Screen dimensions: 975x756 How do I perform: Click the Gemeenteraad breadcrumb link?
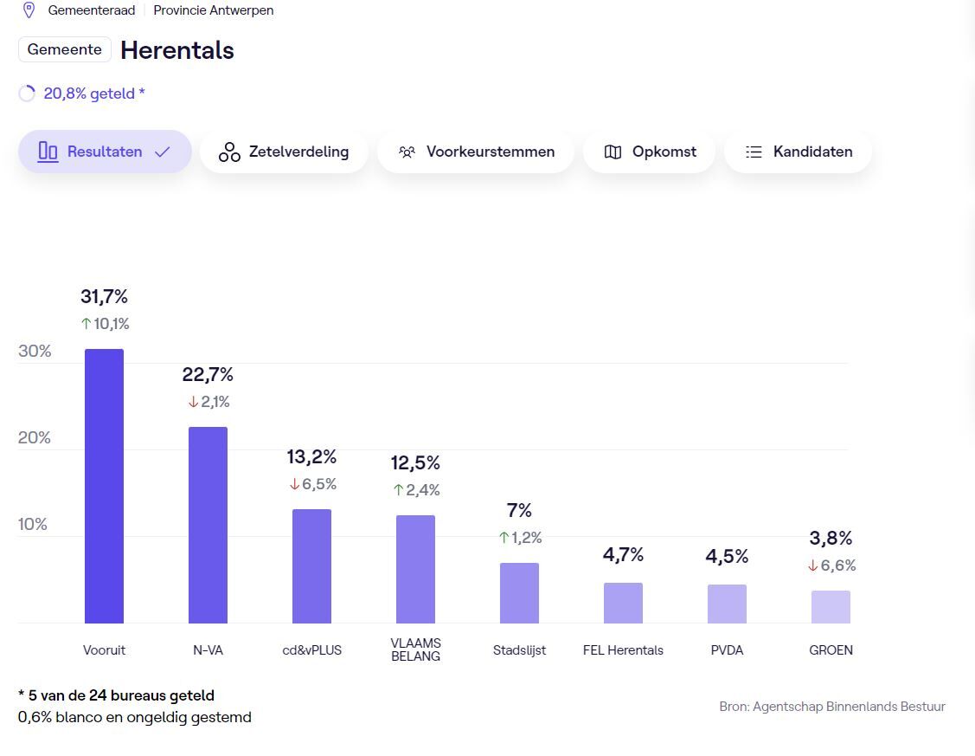[92, 10]
